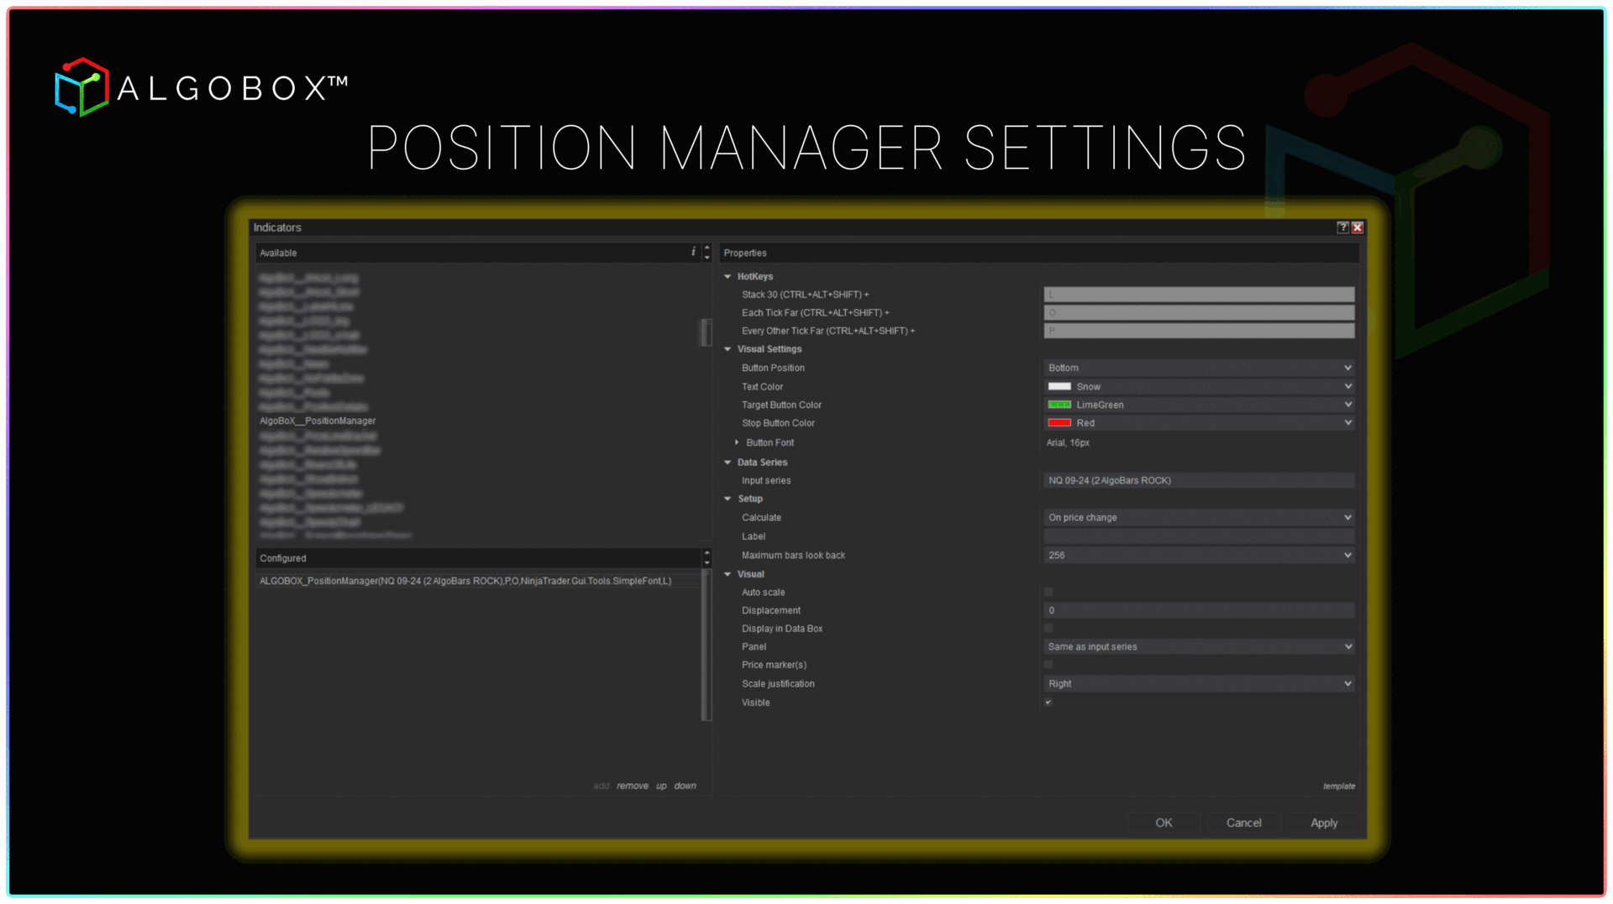Click the Red stop button color swatch
This screenshot has width=1613, height=904.
pyautogui.click(x=1059, y=423)
